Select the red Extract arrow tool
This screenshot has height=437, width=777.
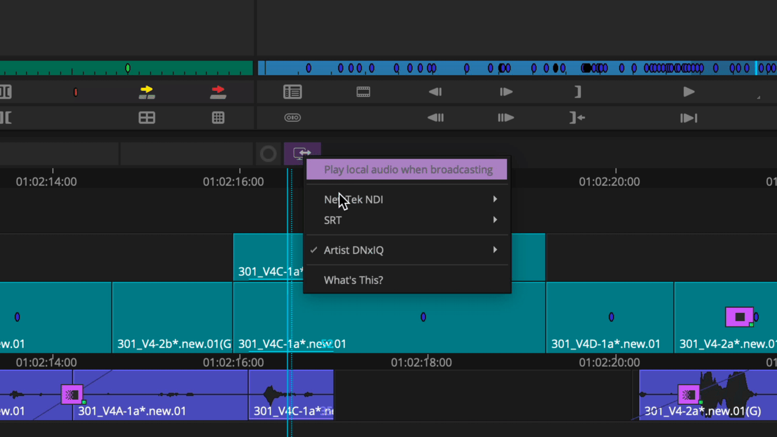(218, 91)
